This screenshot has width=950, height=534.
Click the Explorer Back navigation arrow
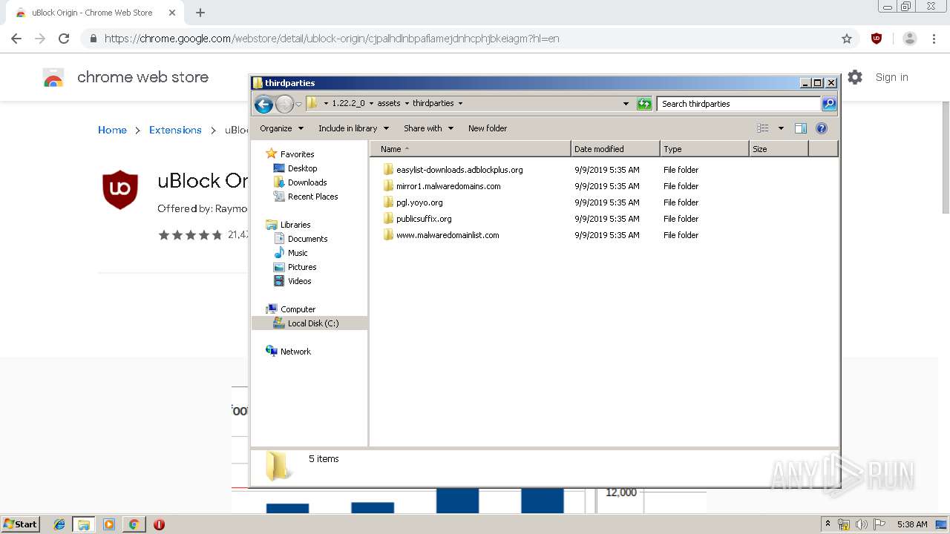click(x=263, y=104)
